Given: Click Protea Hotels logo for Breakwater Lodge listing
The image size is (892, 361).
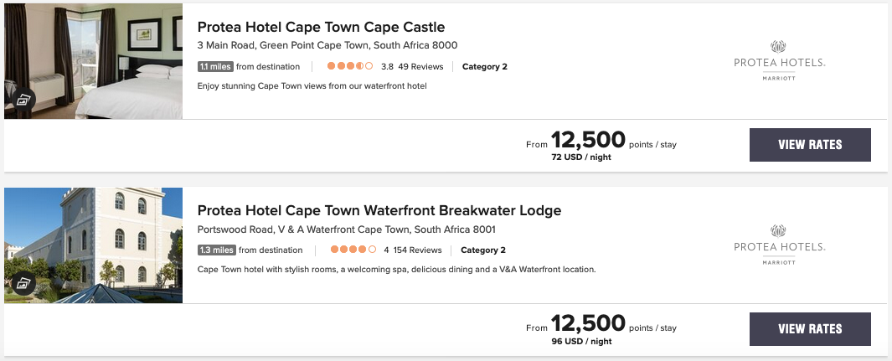Looking at the screenshot, I should click(x=779, y=244).
